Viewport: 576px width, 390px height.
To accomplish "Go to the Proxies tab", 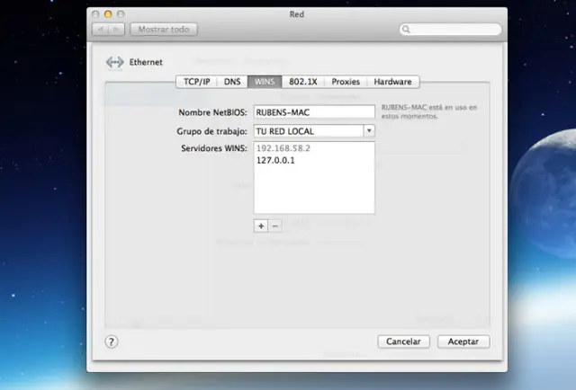I will pos(346,82).
